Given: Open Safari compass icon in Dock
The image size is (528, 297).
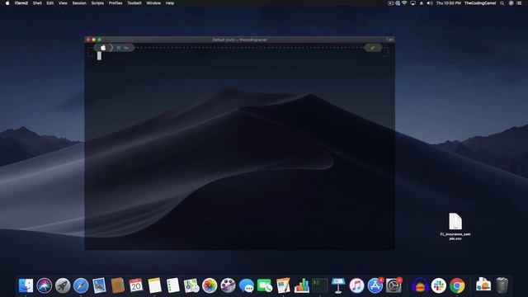Looking at the screenshot, I should 81,286.
